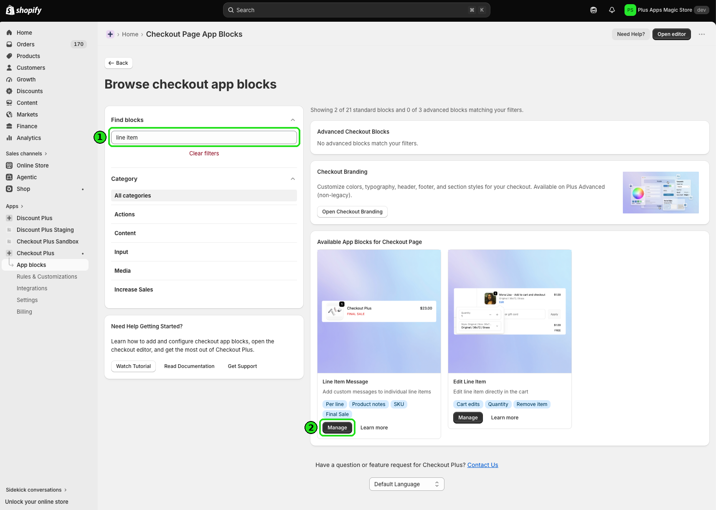
Task: Learn more about Edit Line Item
Action: coord(505,418)
